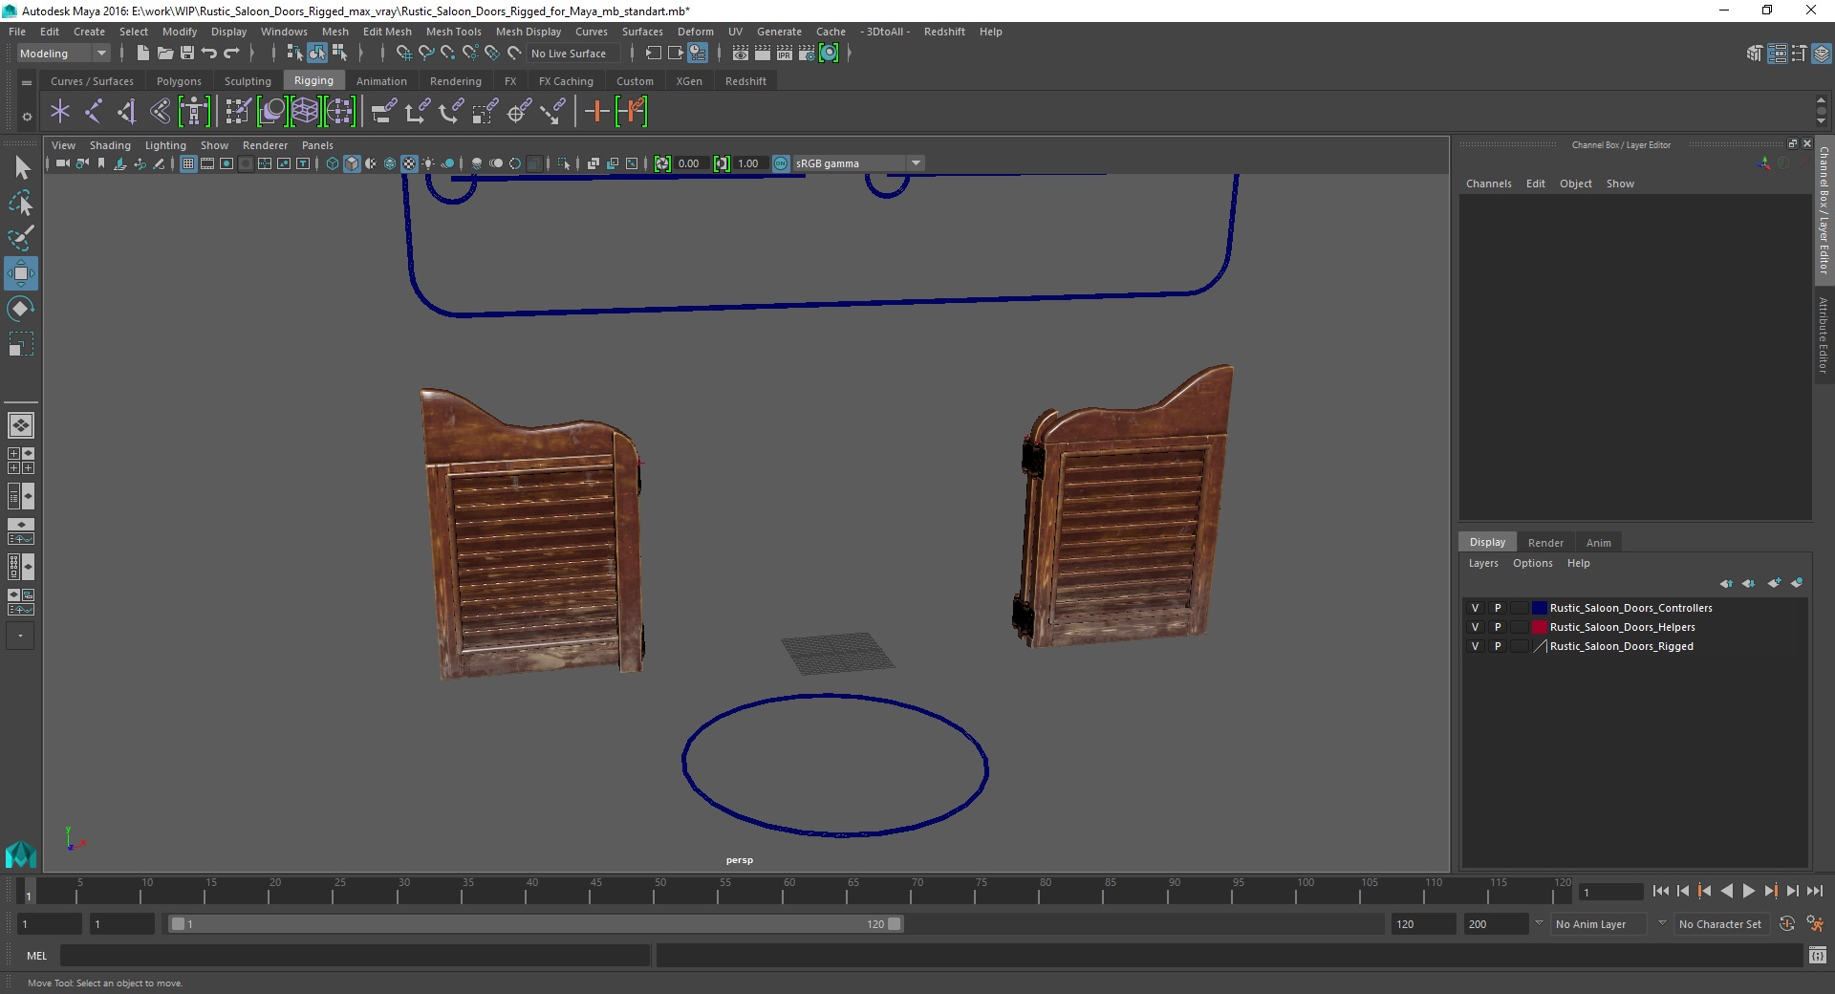
Task: Save the scene with floppy icon
Action: [x=186, y=54]
